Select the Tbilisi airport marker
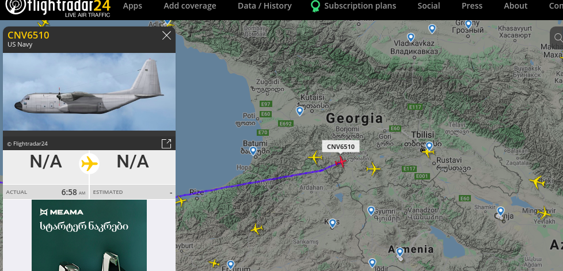563x271 pixels. coord(429,146)
